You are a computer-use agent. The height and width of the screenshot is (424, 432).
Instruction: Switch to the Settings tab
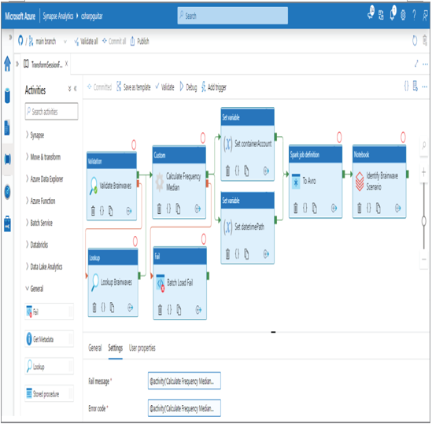[116, 348]
